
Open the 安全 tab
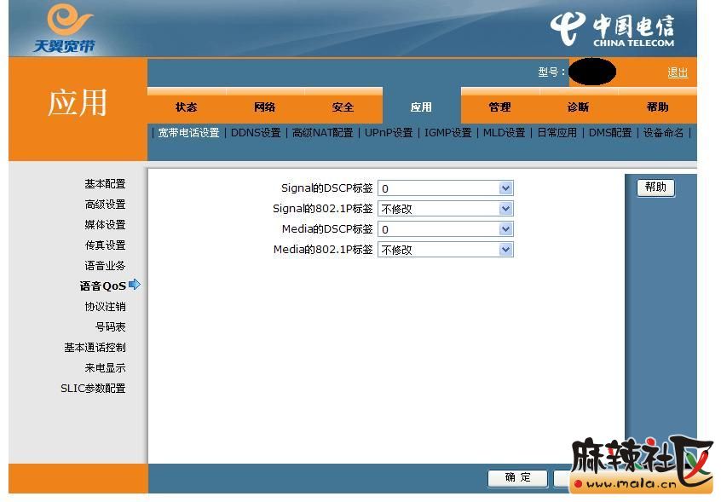tap(343, 107)
